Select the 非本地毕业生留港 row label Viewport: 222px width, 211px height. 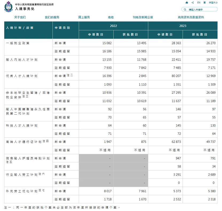click(x=28, y=95)
